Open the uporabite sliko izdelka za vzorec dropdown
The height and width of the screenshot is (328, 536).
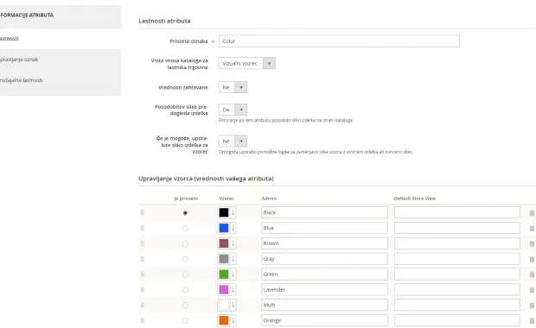coord(233,141)
